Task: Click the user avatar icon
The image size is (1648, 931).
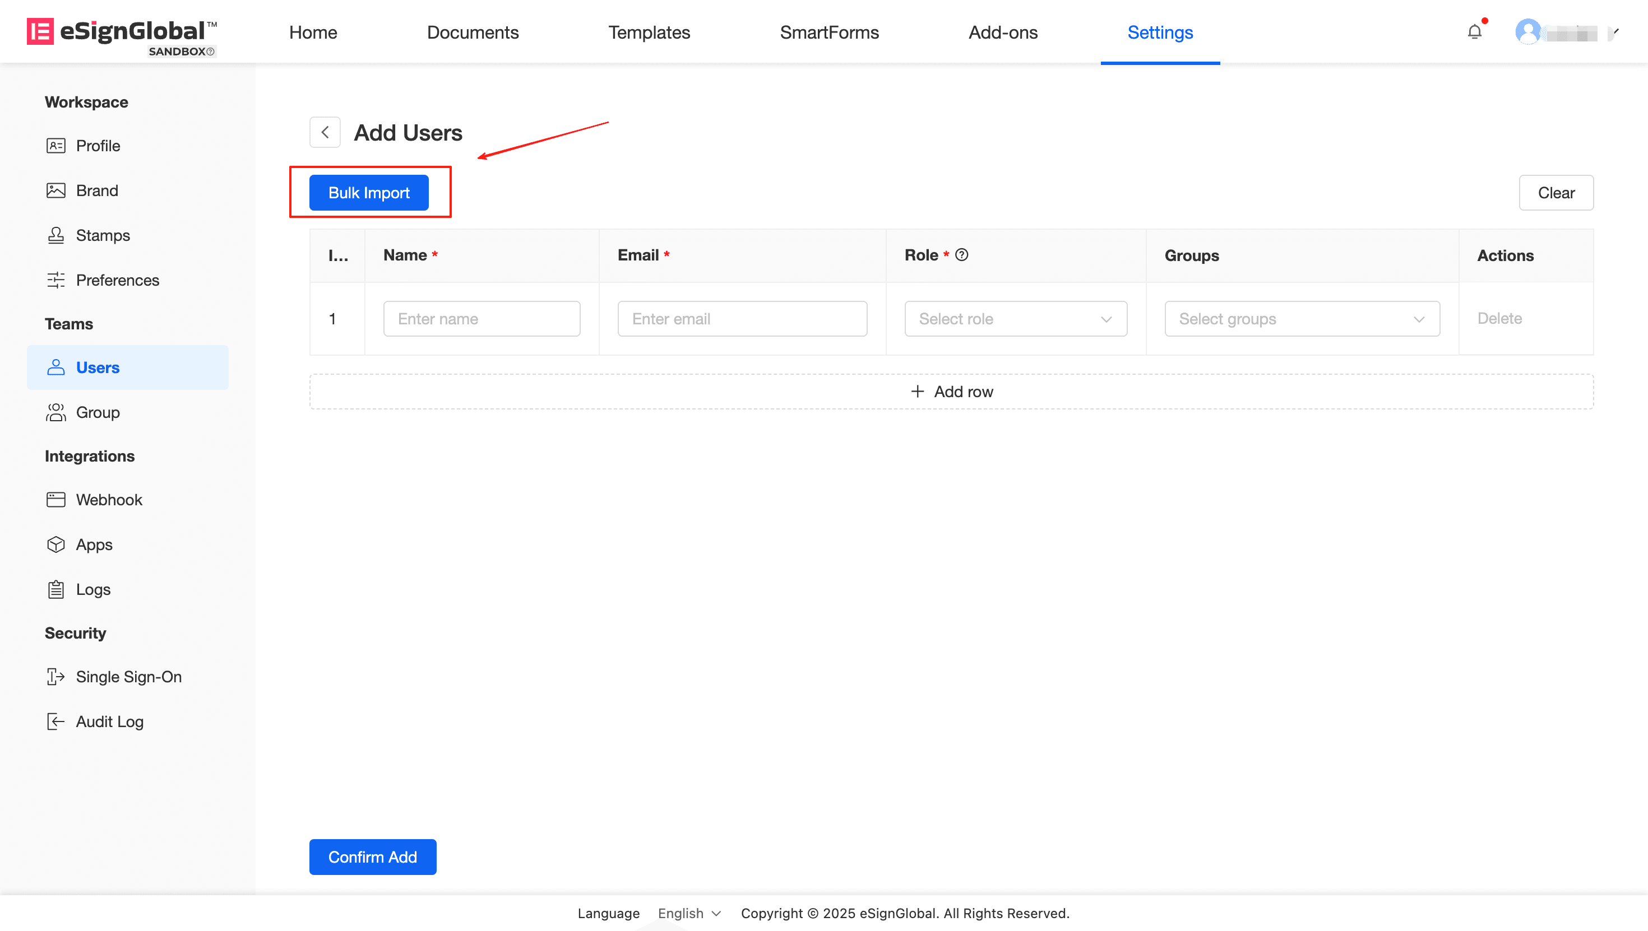Action: pos(1527,32)
